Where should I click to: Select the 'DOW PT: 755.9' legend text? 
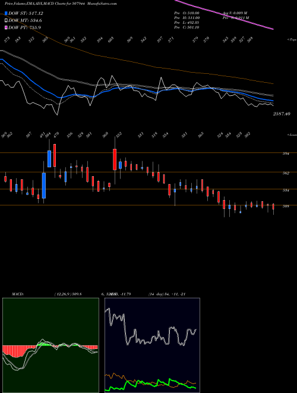click(x=24, y=27)
